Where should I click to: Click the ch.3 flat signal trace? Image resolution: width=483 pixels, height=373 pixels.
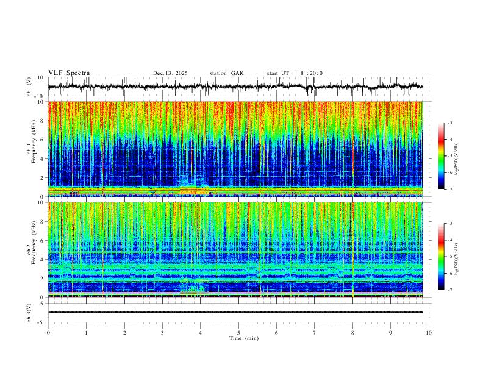[235, 312]
